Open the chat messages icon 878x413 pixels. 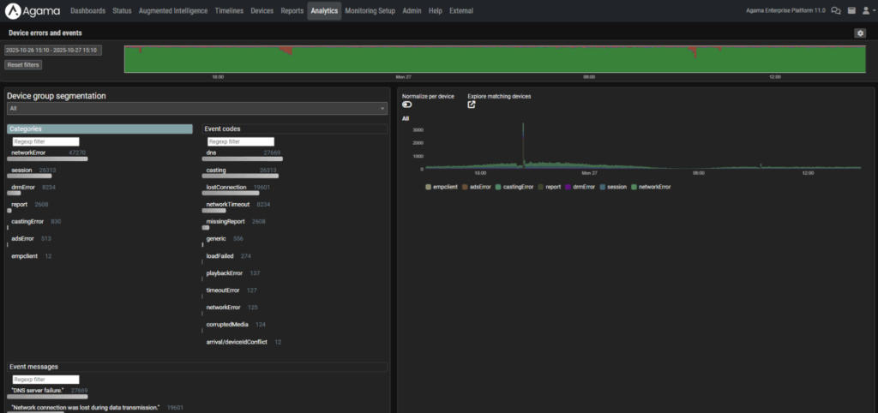click(835, 11)
